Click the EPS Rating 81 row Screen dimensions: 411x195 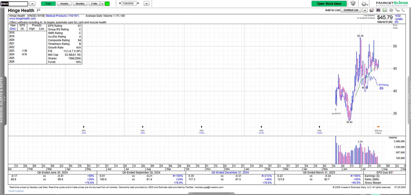coord(65,26)
